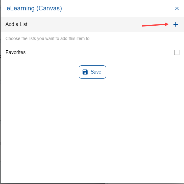Check the Favorites checkbox

click(x=177, y=52)
